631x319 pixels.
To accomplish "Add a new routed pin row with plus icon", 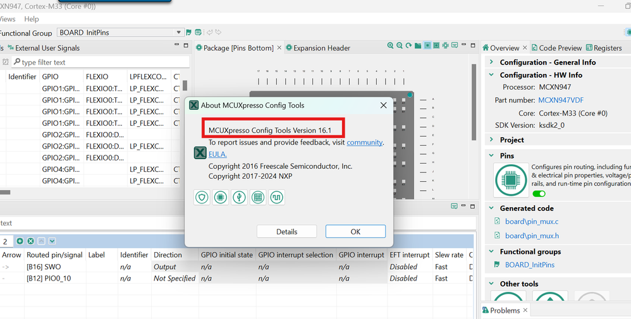I will [x=20, y=241].
